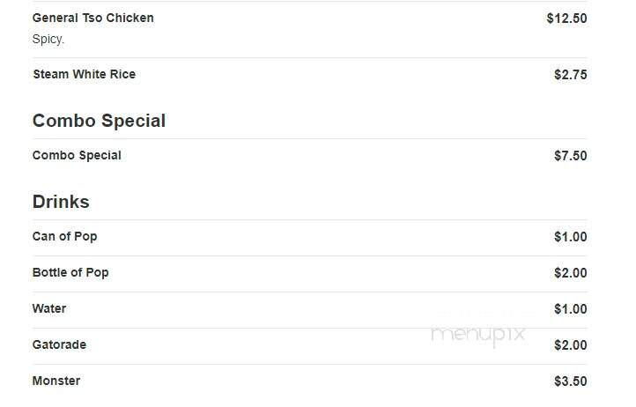Image resolution: width=636 pixels, height=407 pixels.
Task: Click the Water $1.00 price
Action: point(570,309)
